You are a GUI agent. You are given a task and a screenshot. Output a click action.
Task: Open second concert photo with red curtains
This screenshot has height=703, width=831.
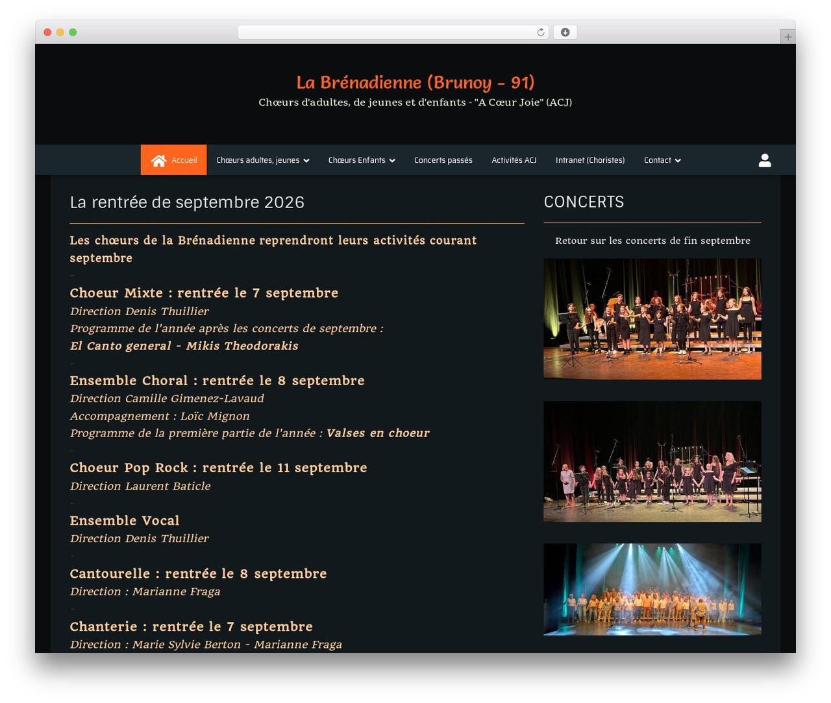(652, 461)
